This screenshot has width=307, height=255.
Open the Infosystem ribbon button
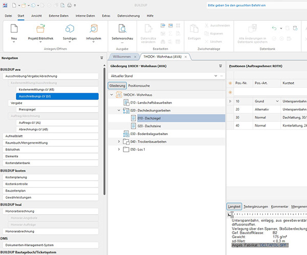94,33
